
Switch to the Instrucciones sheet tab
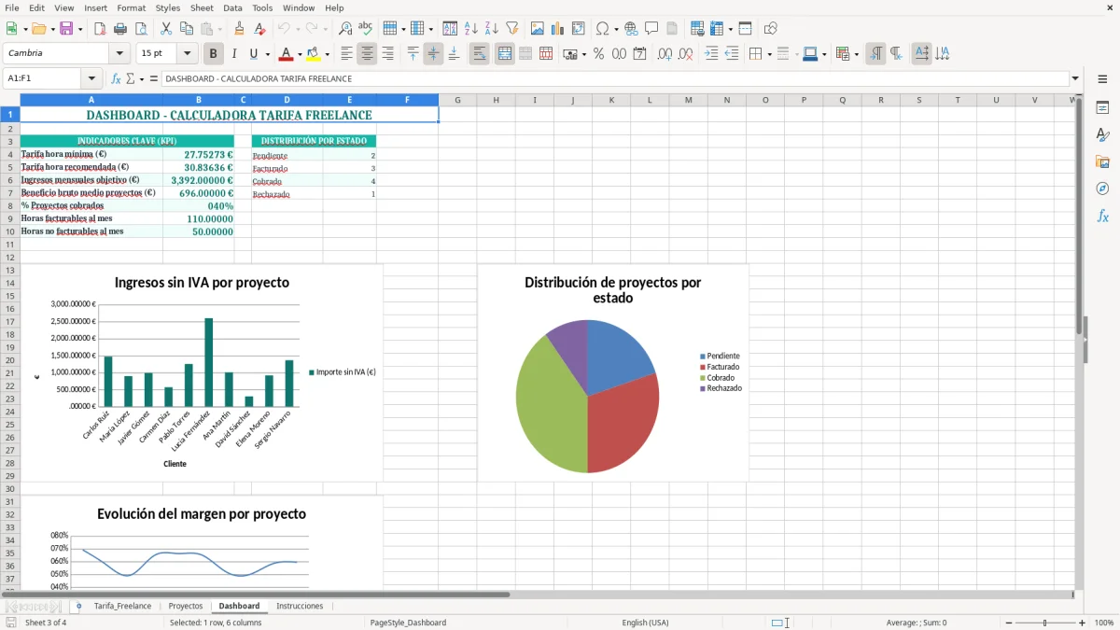pyautogui.click(x=300, y=606)
